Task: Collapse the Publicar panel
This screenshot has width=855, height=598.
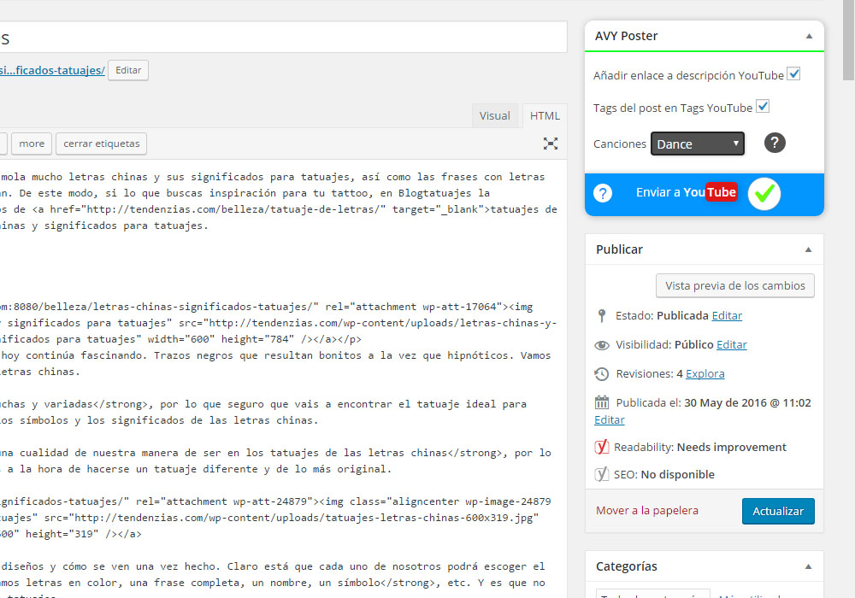Action: pos(808,250)
